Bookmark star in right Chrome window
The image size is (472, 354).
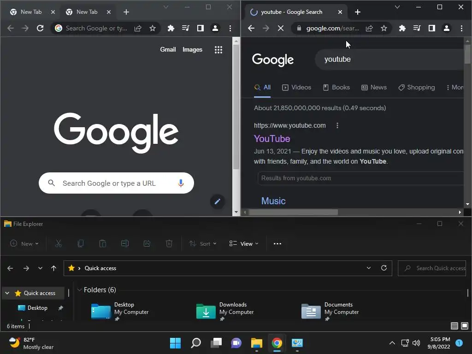(384, 28)
